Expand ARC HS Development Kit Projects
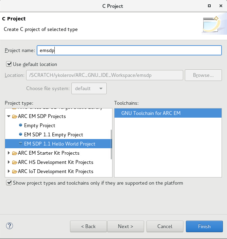 (9, 162)
